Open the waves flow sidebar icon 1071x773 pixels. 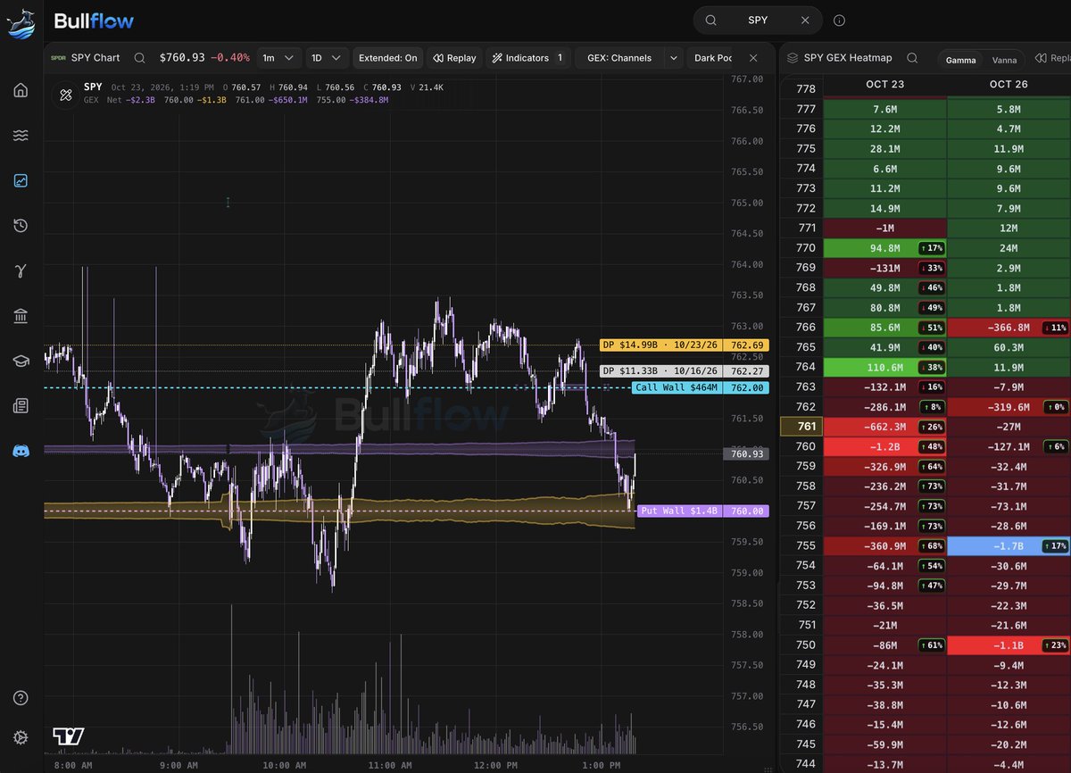[21, 136]
